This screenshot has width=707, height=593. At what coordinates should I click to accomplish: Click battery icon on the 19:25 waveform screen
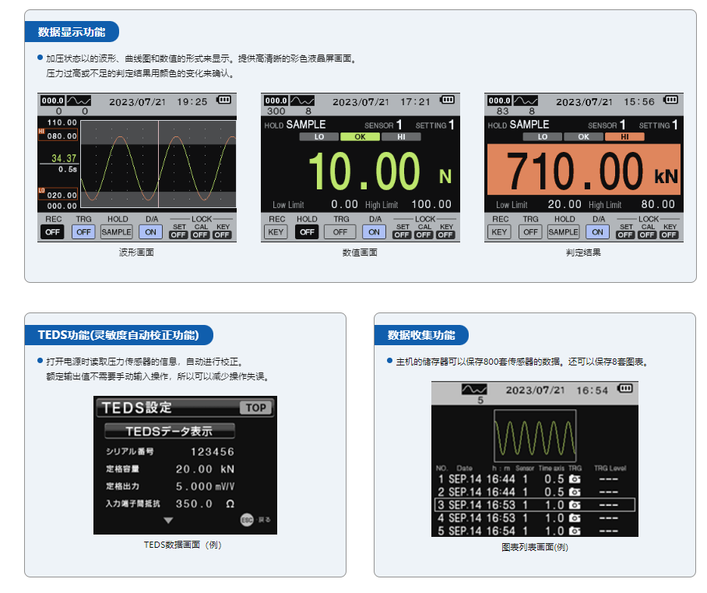[224, 101]
